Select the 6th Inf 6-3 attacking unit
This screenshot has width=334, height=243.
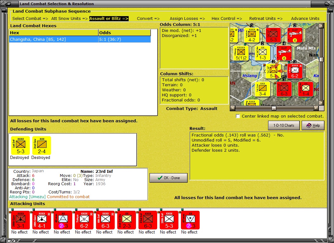pyautogui.click(x=106, y=220)
